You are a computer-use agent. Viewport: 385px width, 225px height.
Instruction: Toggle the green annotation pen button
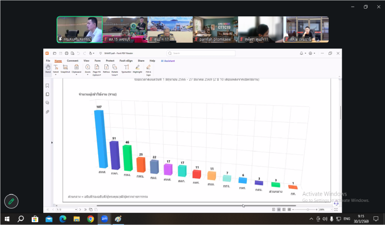[12, 201]
